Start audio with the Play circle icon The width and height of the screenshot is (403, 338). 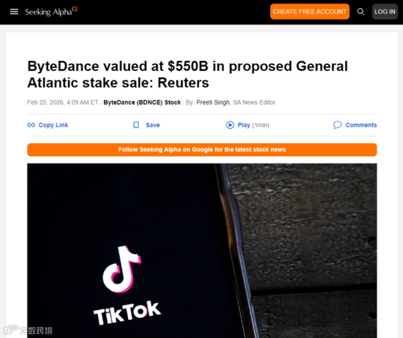230,125
